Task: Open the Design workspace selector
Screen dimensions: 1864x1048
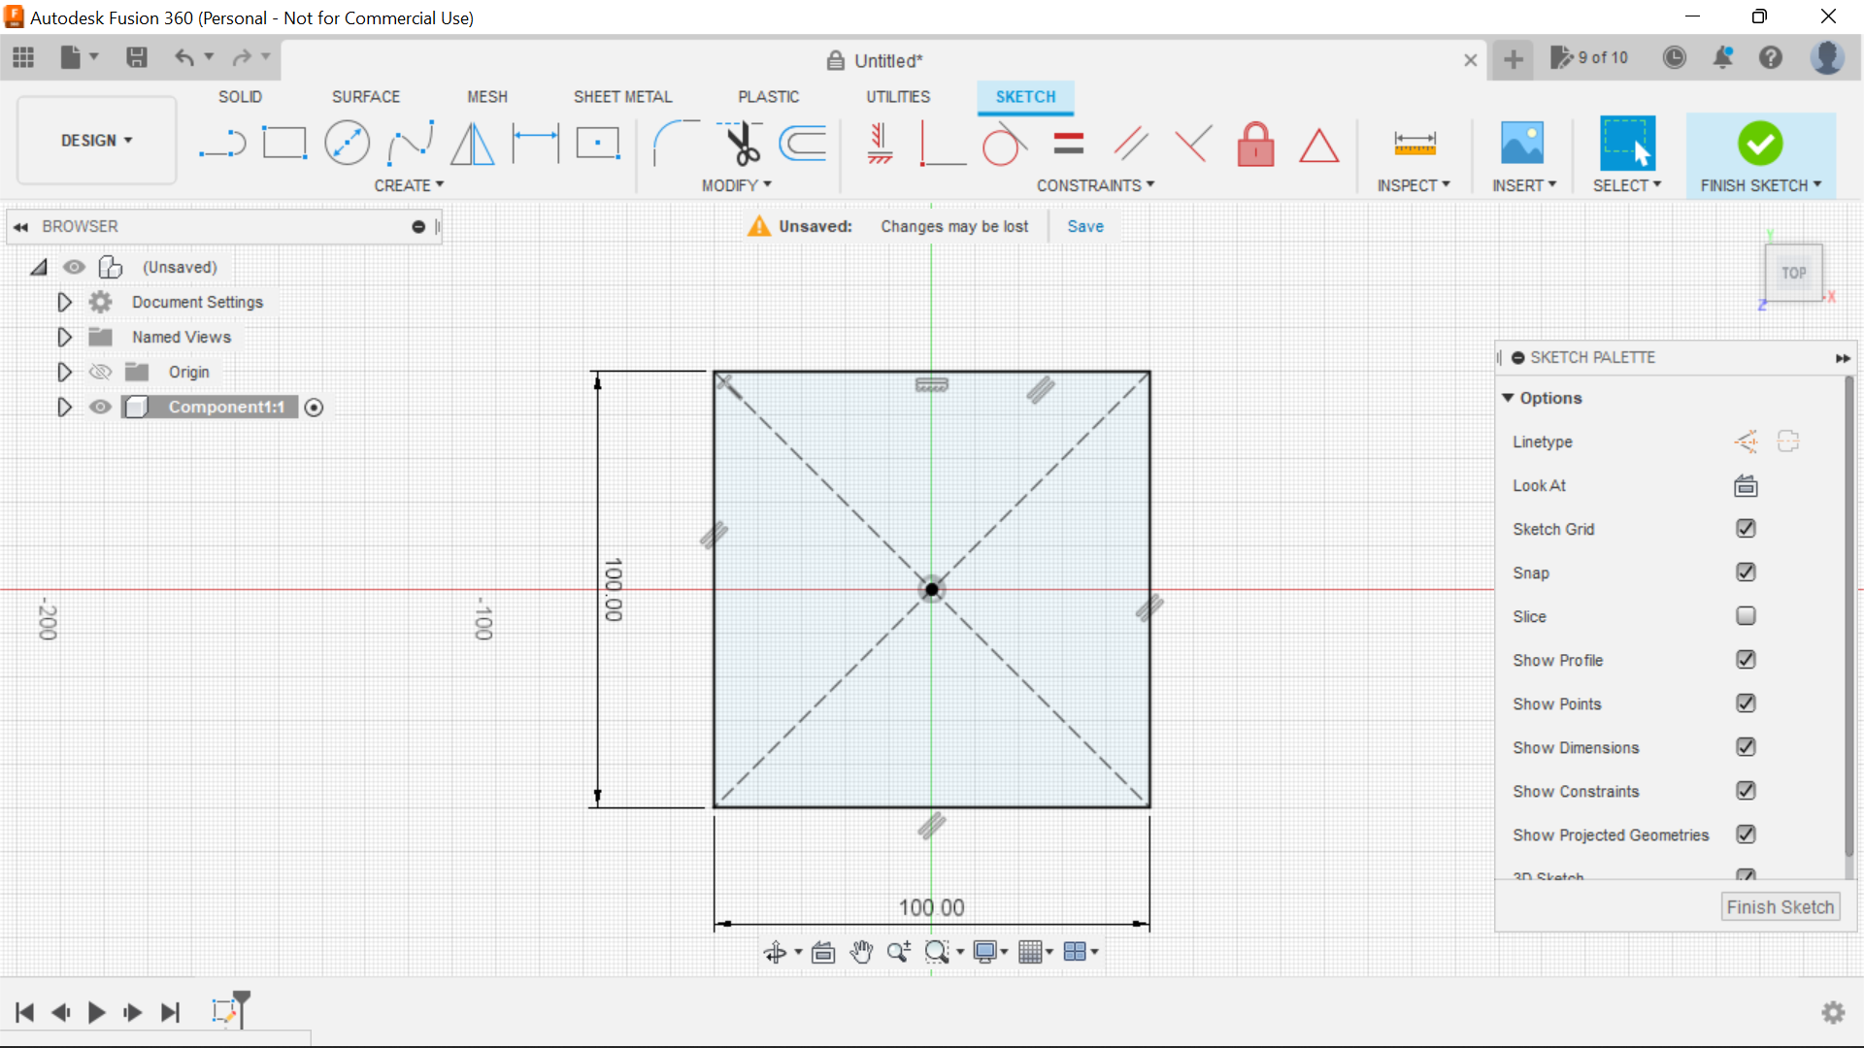Action: tap(95, 140)
